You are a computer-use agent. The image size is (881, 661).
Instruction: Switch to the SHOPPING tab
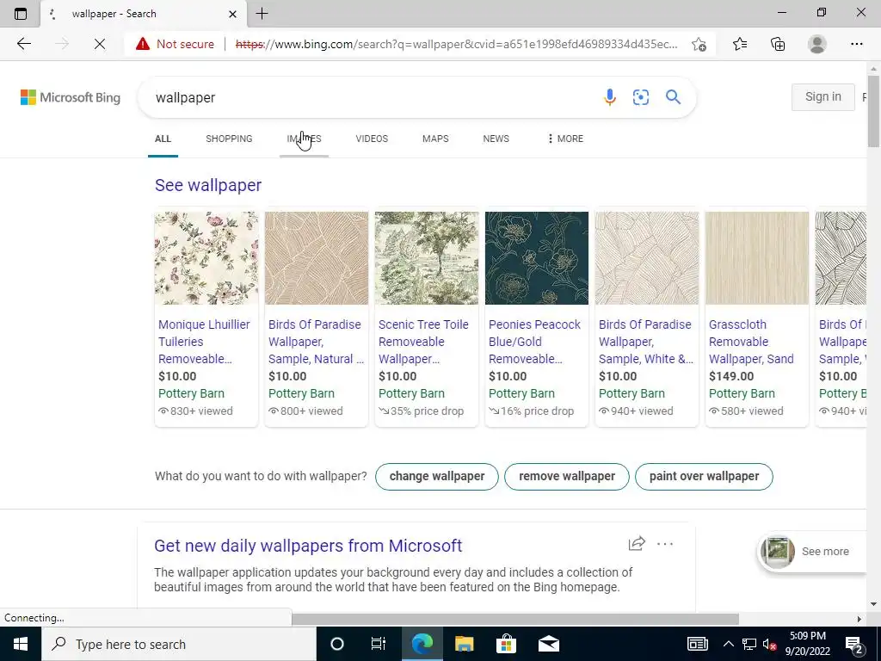tap(229, 139)
